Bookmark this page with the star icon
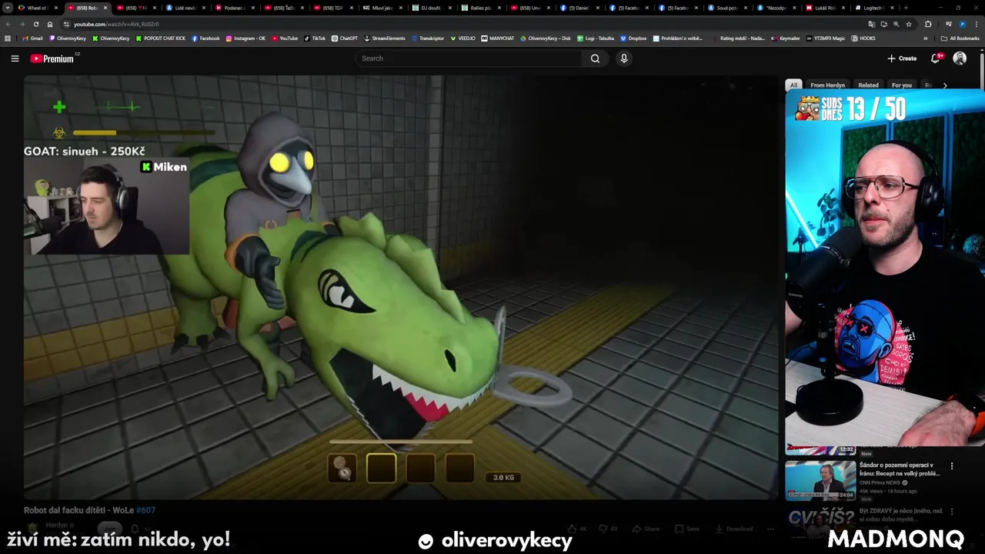 pos(909,24)
